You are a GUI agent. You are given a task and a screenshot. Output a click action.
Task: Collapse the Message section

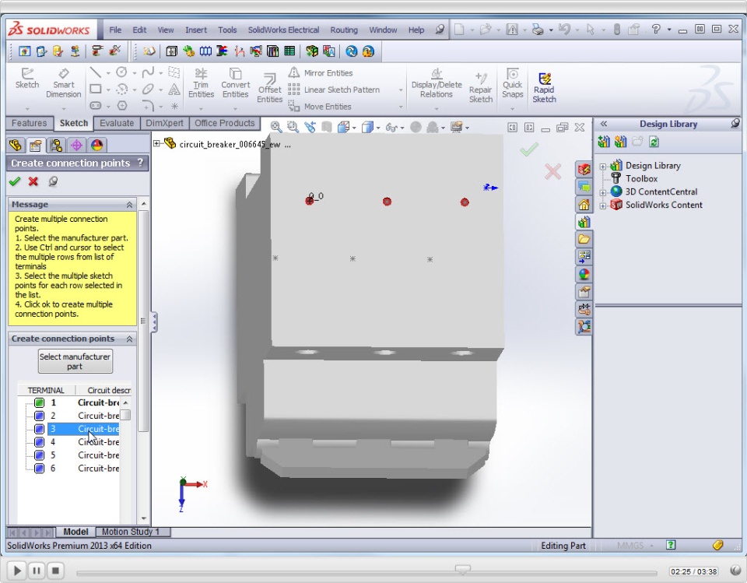point(129,205)
